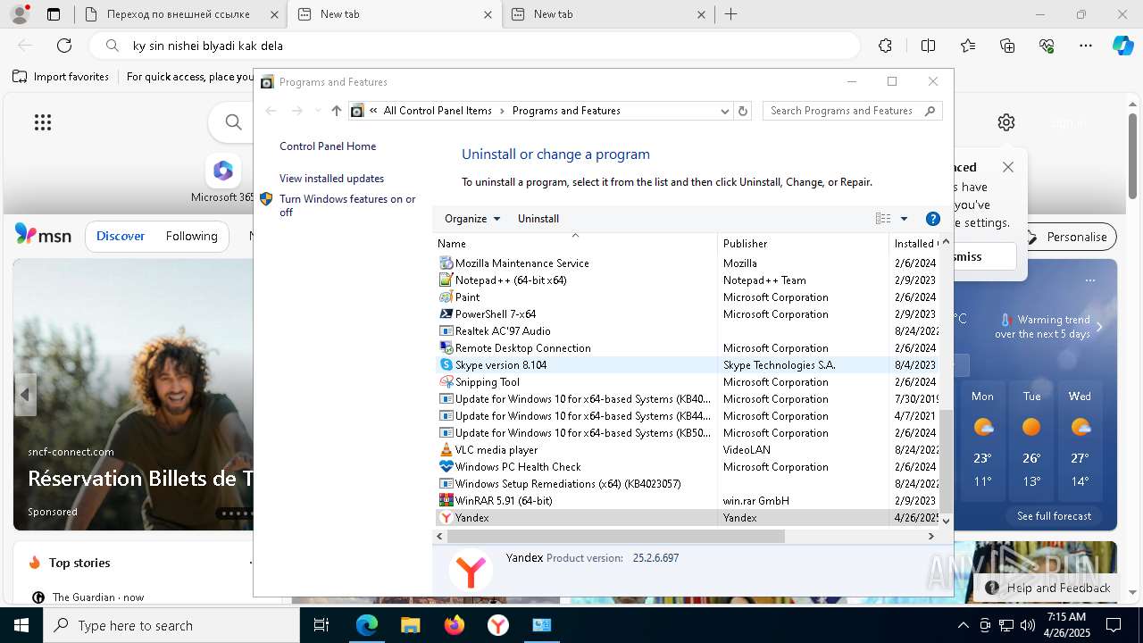The image size is (1143, 643).
Task: Click Personalise button on MSN page
Action: tap(1067, 237)
